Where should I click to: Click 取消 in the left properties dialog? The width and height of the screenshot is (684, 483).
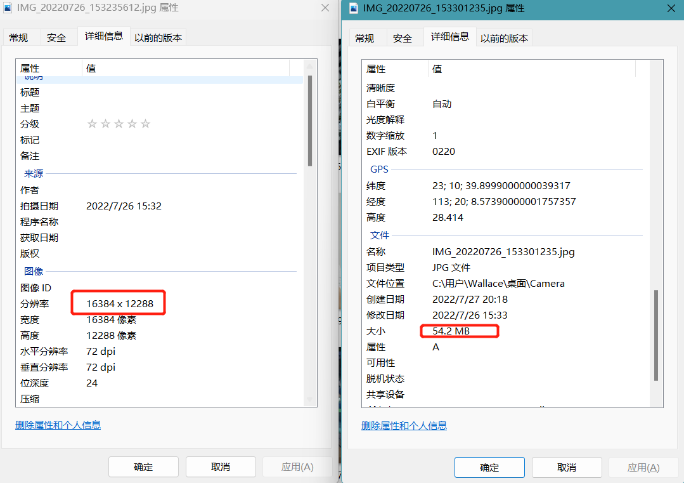coord(220,466)
